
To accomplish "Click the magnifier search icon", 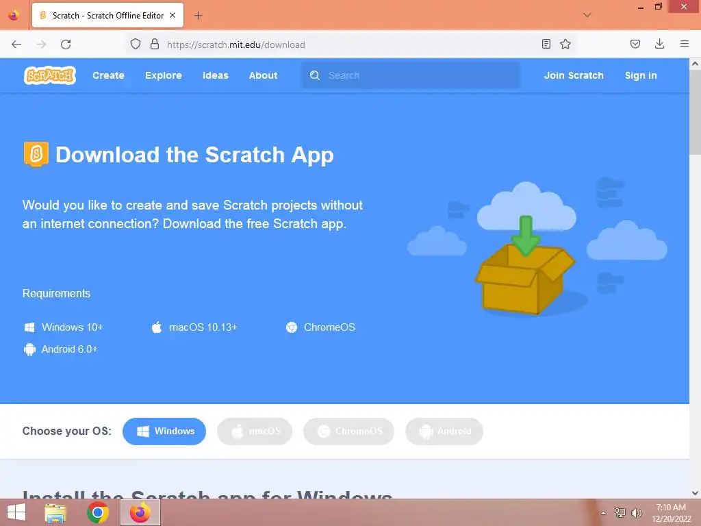I will point(315,75).
